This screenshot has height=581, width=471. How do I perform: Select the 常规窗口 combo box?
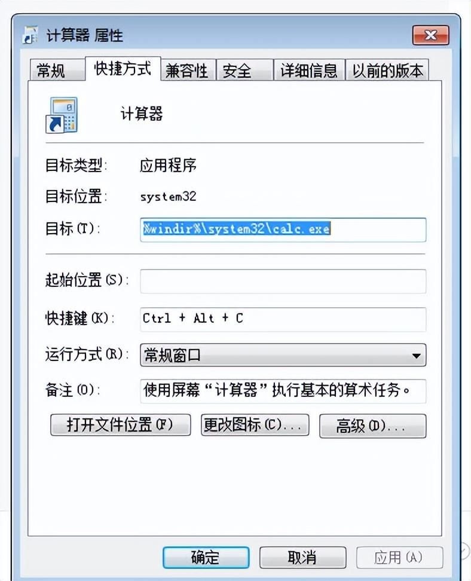tap(283, 355)
